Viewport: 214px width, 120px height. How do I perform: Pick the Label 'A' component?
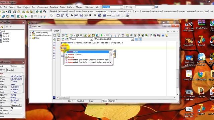click(72, 16)
